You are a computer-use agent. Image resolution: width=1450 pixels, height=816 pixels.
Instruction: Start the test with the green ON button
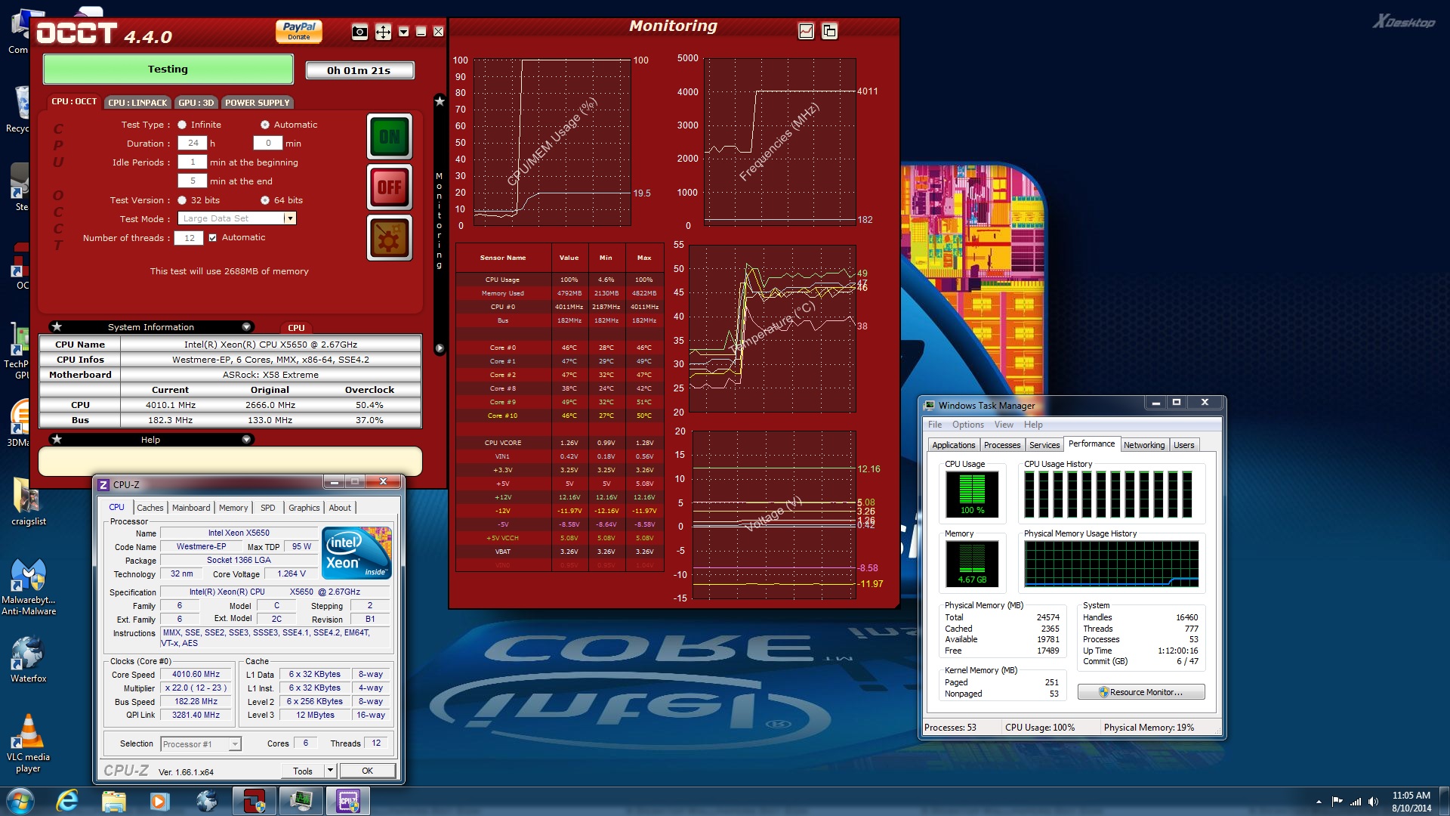390,137
